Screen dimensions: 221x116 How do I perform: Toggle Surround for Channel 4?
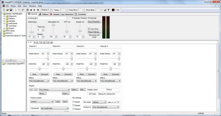point(115,74)
